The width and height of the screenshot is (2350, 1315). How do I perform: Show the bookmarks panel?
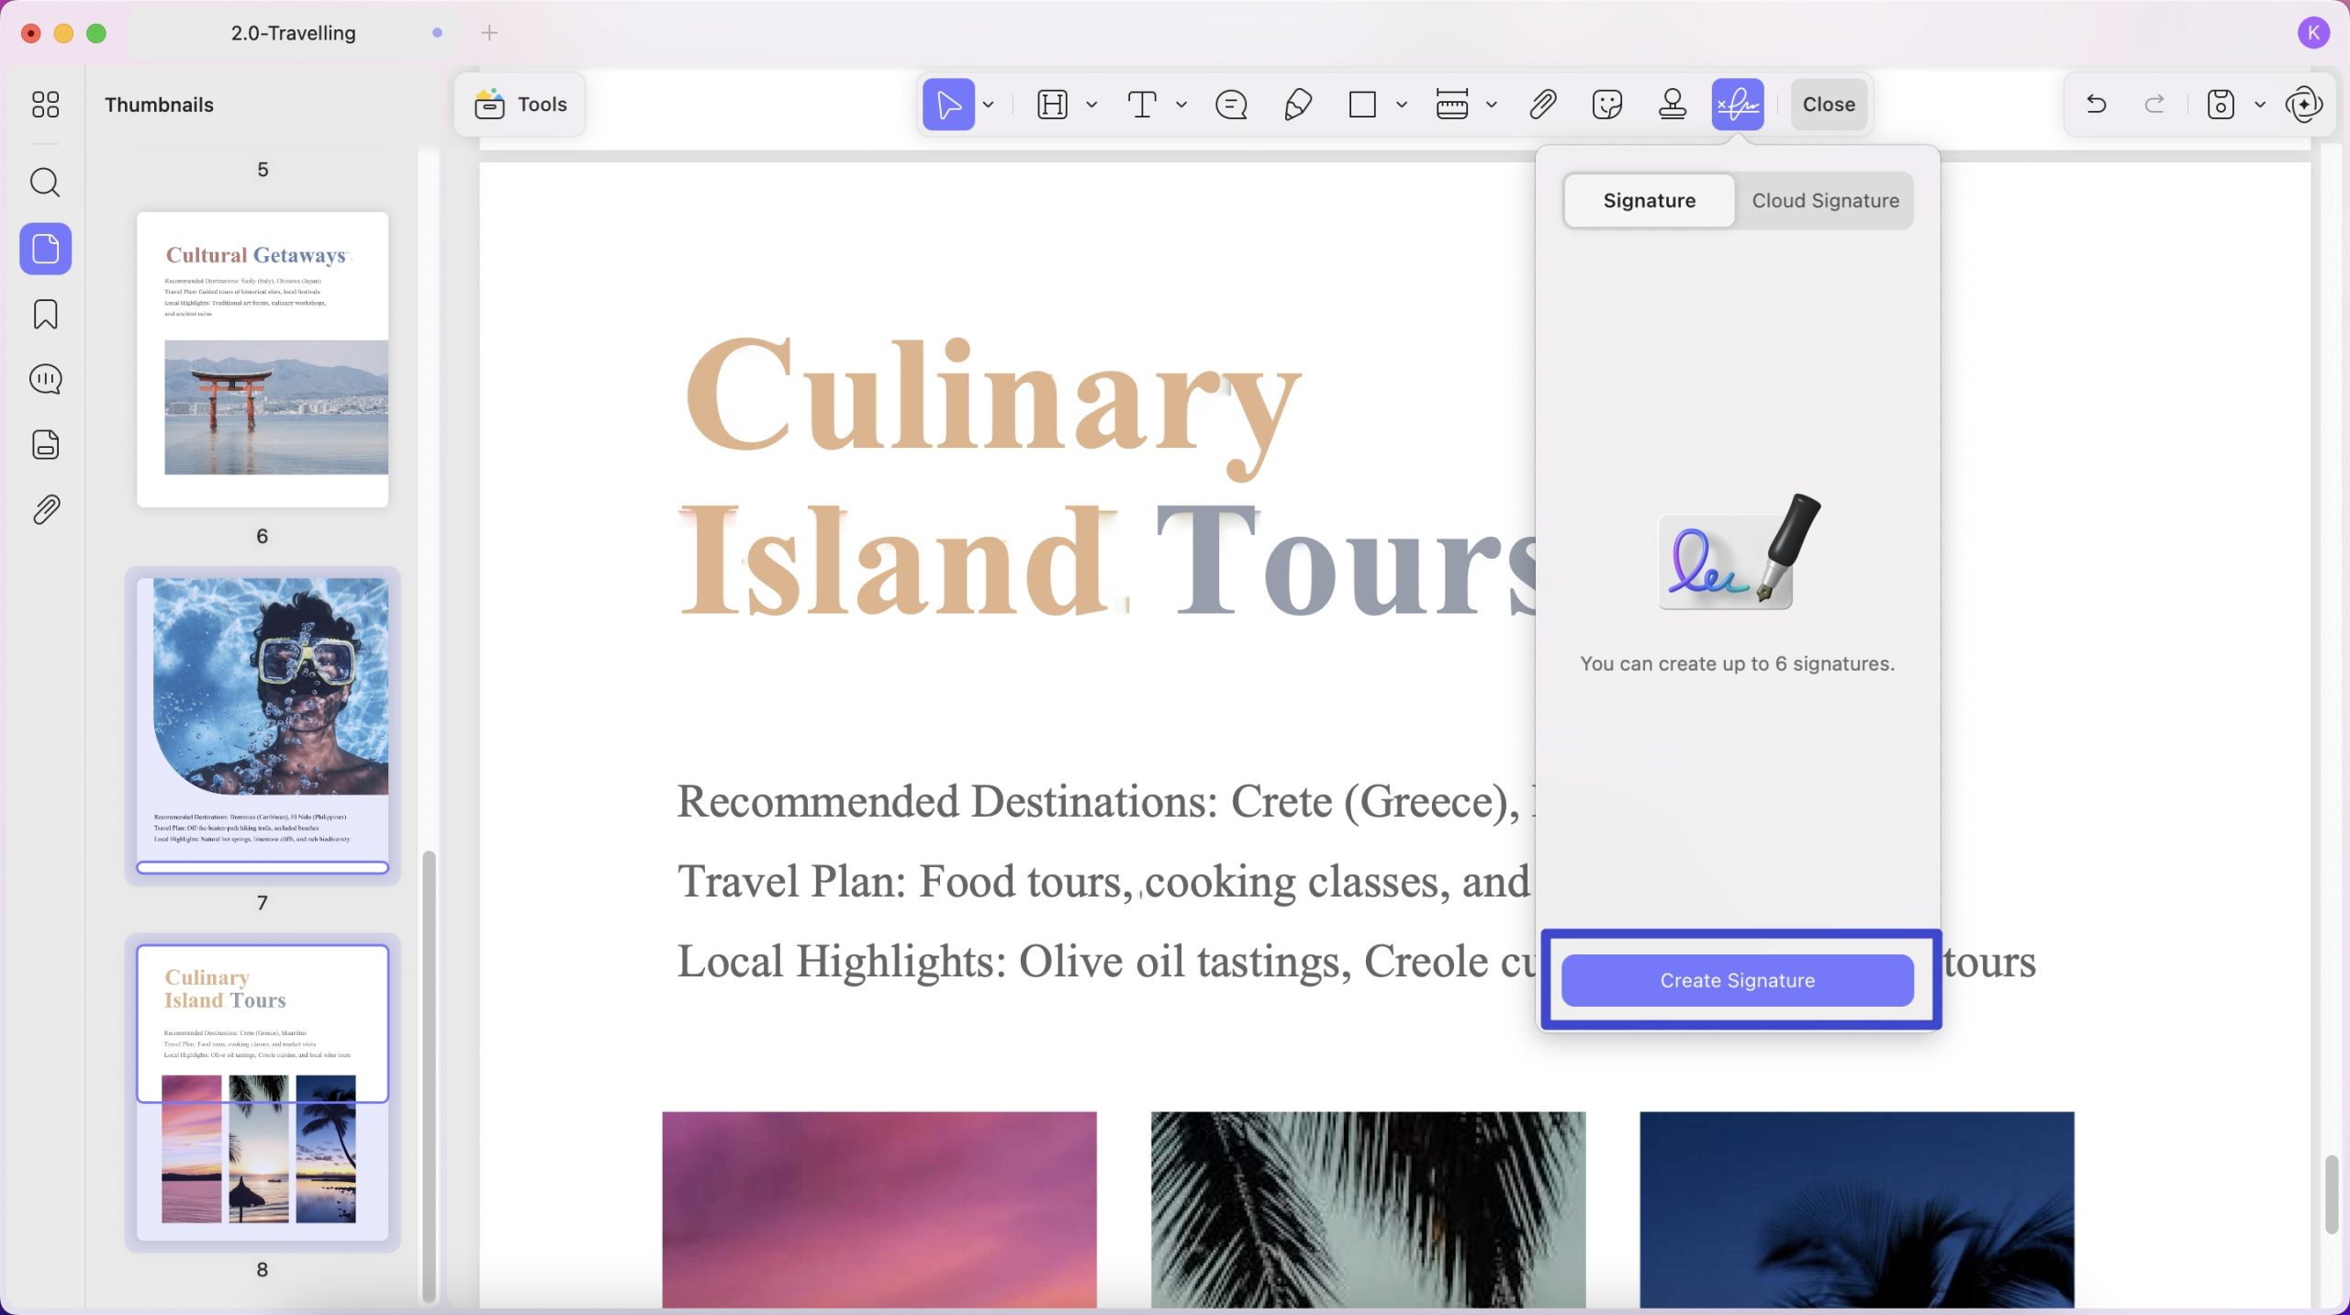pos(45,314)
